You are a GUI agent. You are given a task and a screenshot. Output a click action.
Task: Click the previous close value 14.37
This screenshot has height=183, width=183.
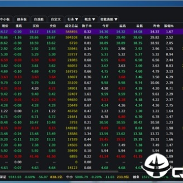pos(155,32)
